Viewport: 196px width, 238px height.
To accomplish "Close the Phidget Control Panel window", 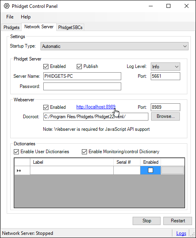I will tap(187, 6).
